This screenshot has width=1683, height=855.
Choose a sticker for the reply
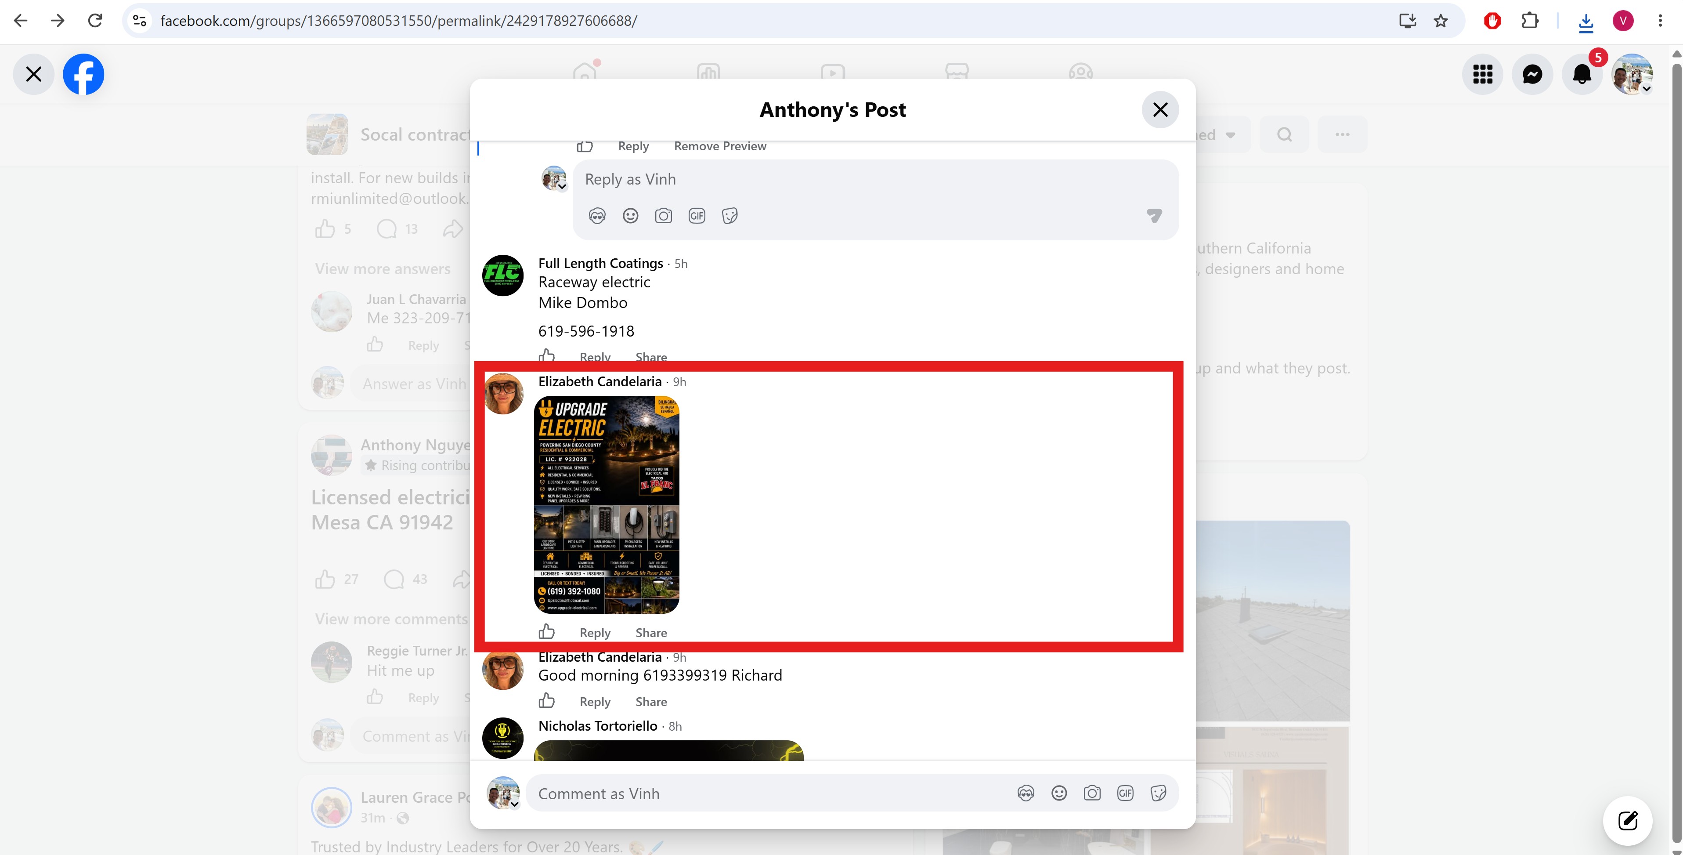pos(730,216)
